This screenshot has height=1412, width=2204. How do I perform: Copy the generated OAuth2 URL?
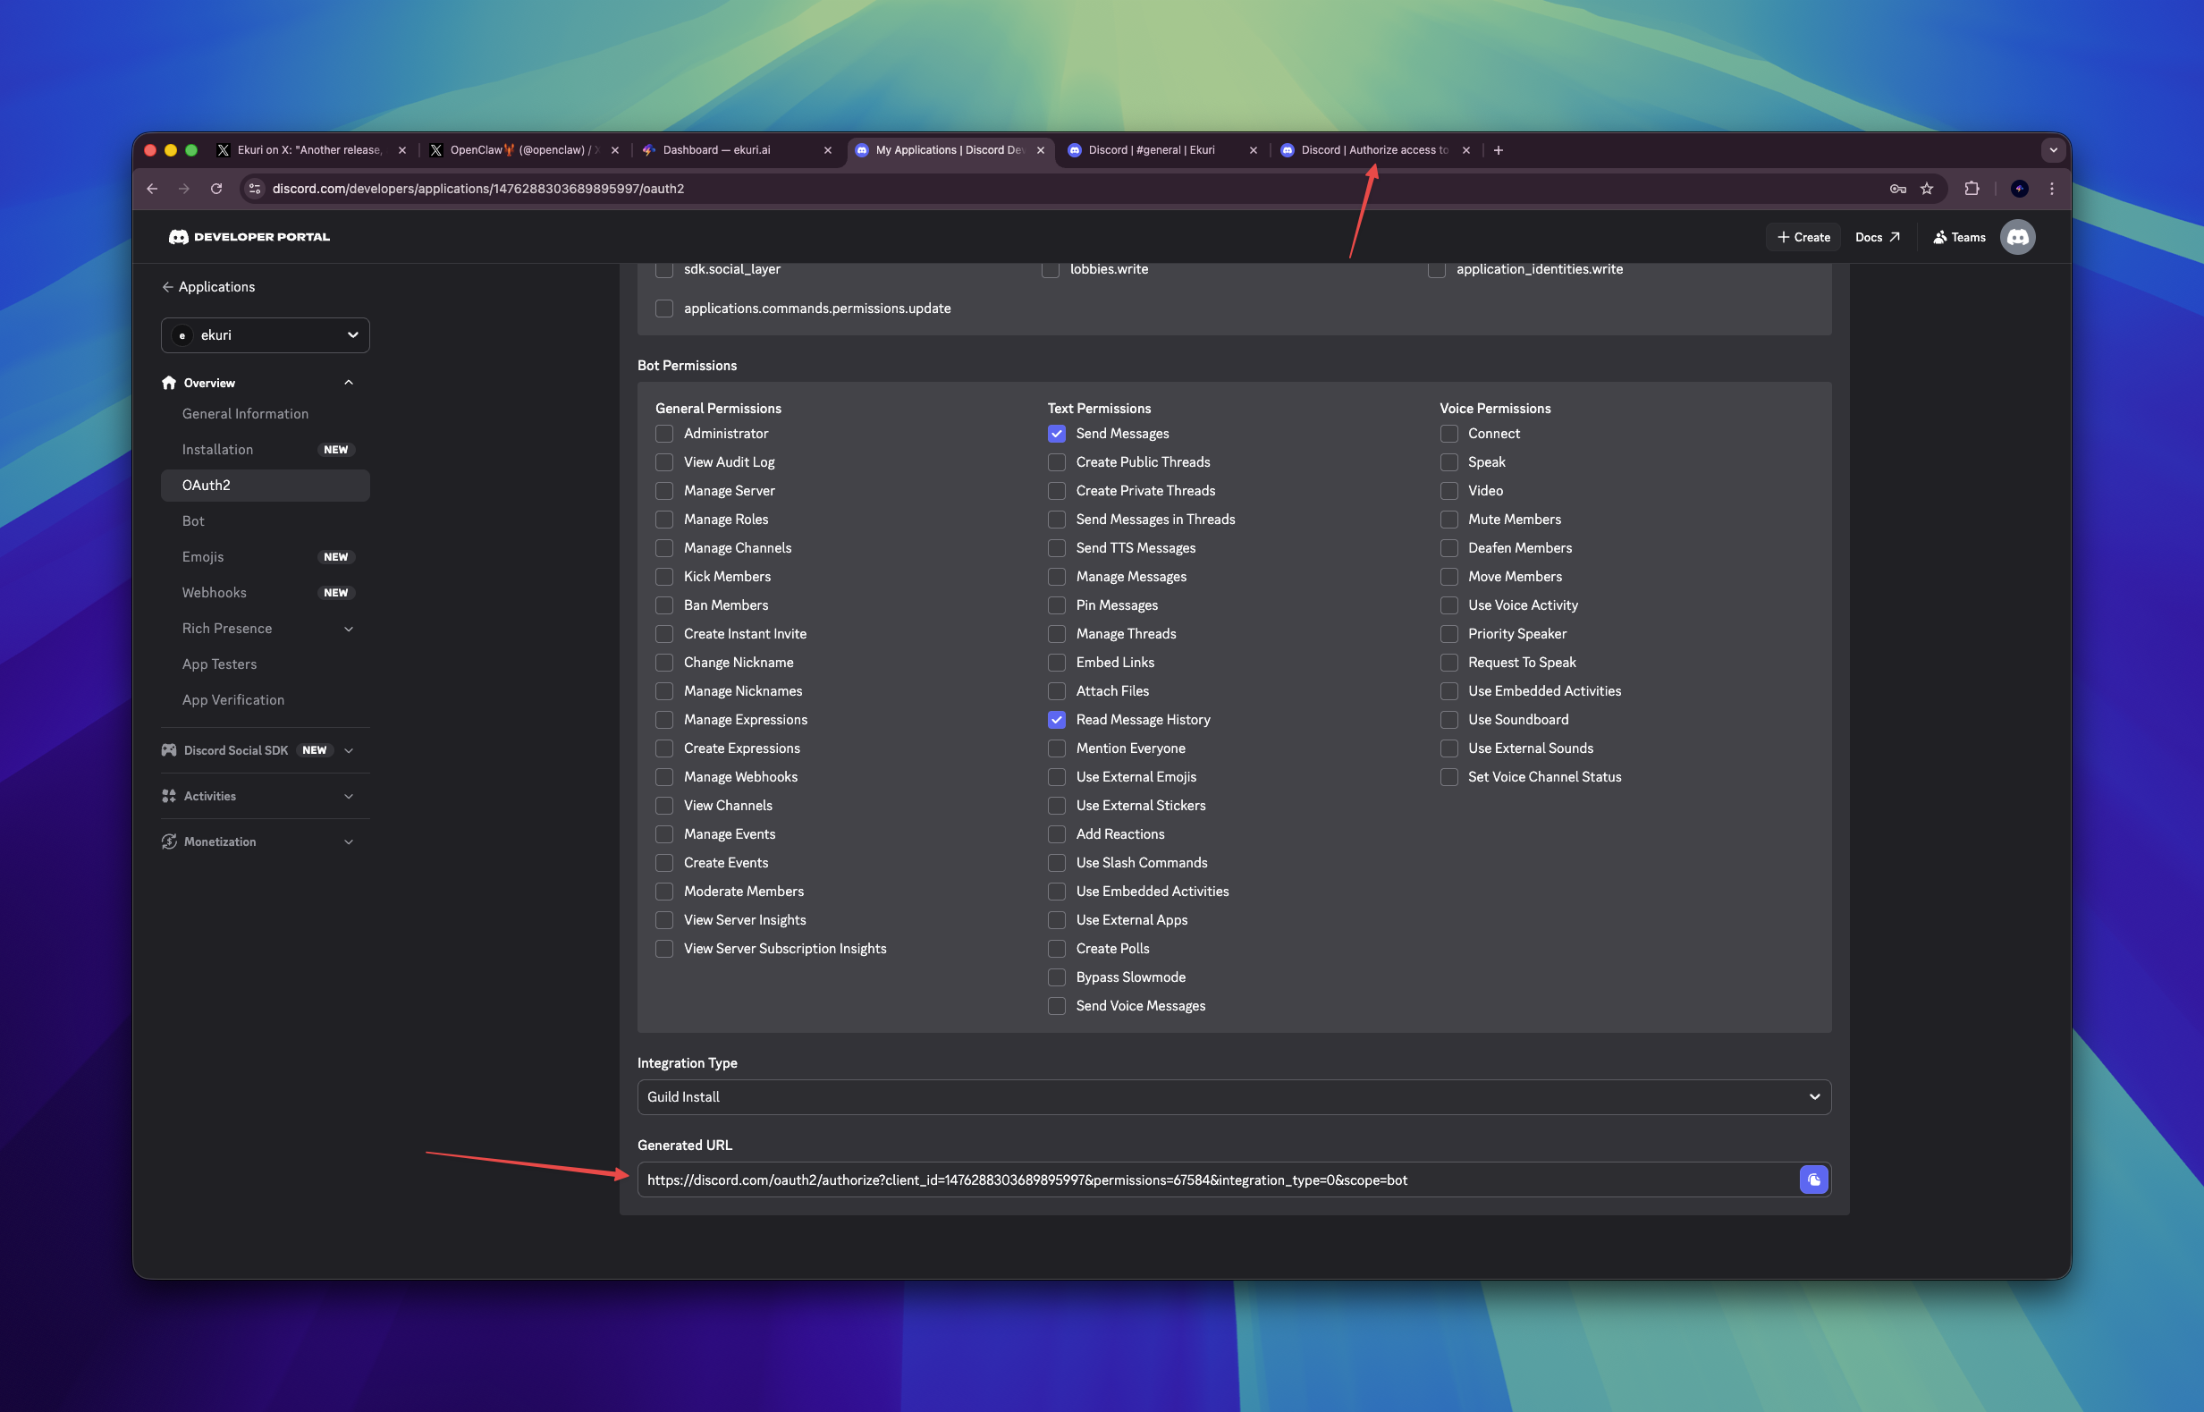click(x=1813, y=1180)
